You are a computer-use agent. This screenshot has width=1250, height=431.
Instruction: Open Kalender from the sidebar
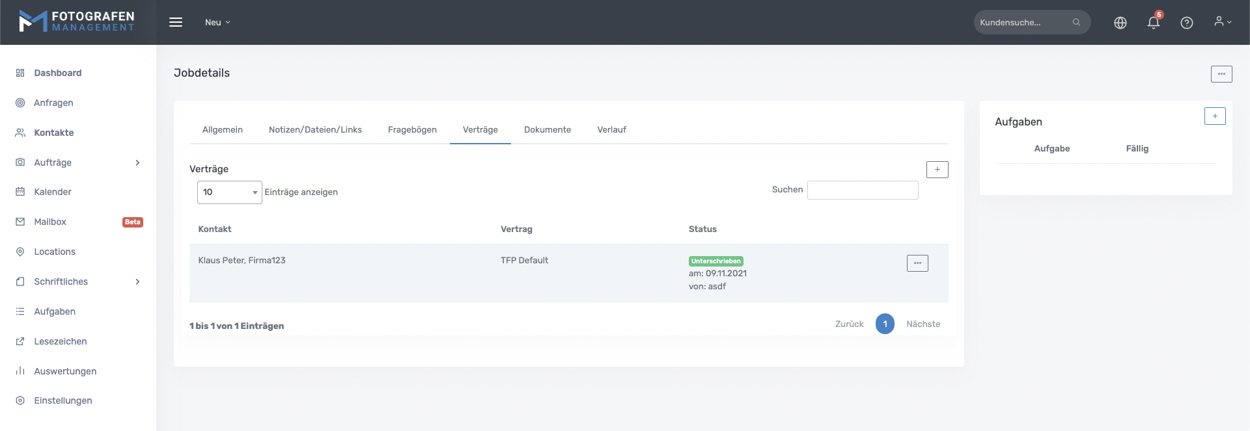pos(53,192)
